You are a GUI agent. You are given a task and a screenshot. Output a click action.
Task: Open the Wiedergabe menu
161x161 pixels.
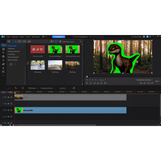click(x=36, y=37)
